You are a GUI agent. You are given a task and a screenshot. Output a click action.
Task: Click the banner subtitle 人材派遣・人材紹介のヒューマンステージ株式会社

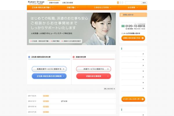click(x=52, y=33)
